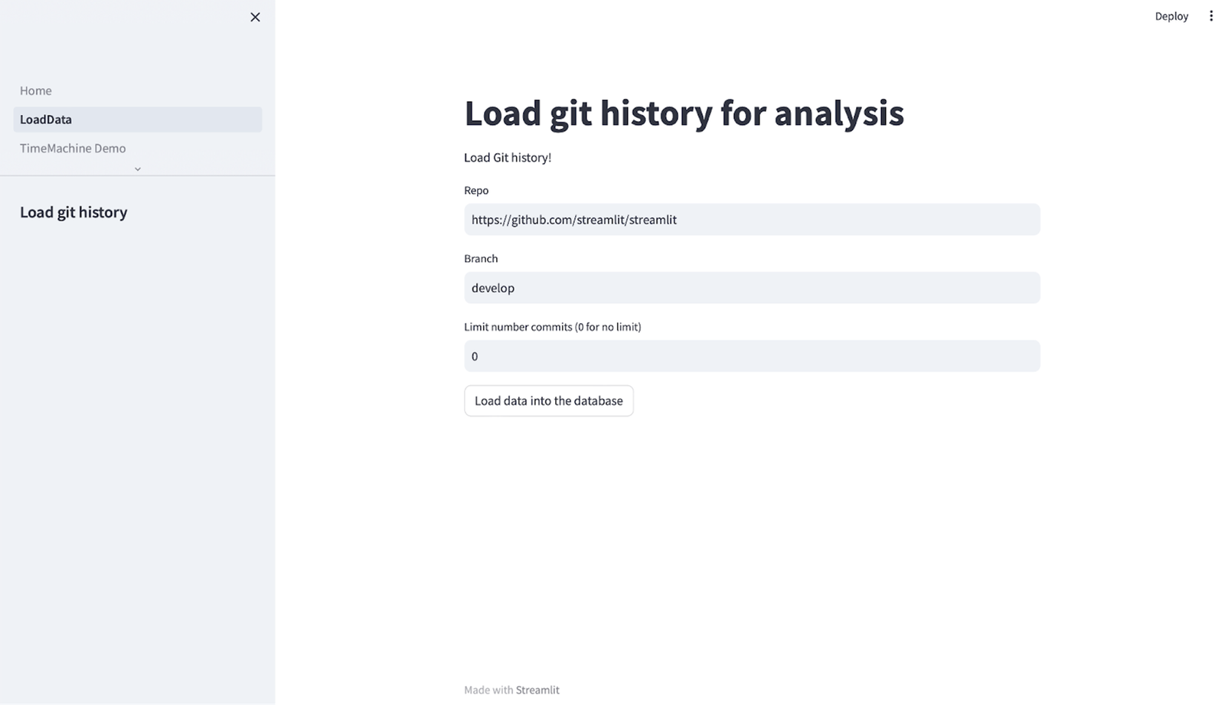This screenshot has height=705, width=1225.
Task: Select the repo URL text streamlit/streamlit
Action: click(573, 220)
